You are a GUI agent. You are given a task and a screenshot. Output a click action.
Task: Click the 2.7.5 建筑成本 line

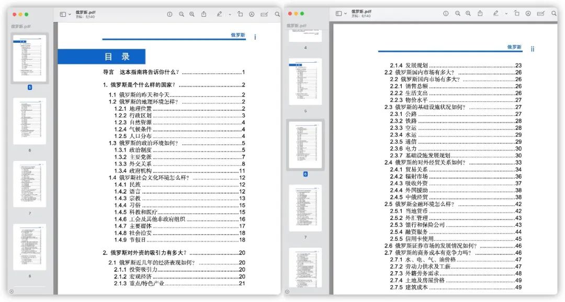click(456, 287)
